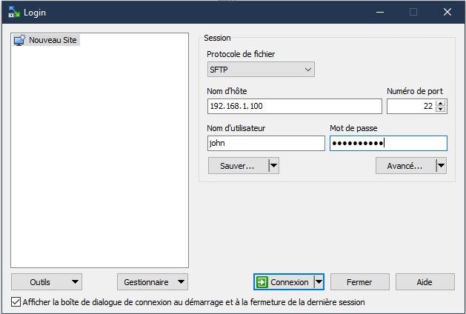Open the Outils menu button
The image size is (466, 314).
coord(46,282)
